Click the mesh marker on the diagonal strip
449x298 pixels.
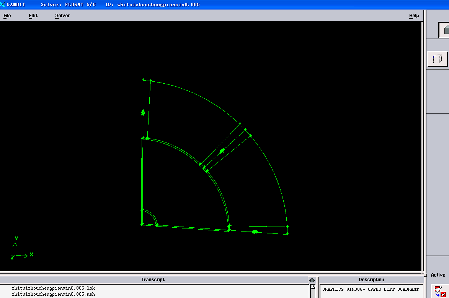222,151
